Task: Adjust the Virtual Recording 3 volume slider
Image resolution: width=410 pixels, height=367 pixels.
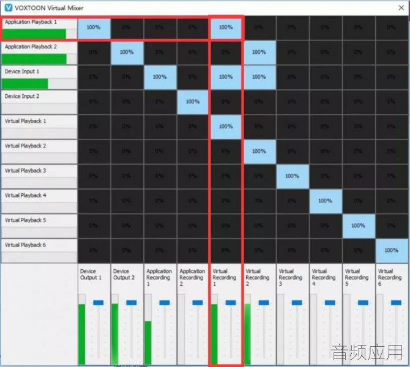Action: 297,303
